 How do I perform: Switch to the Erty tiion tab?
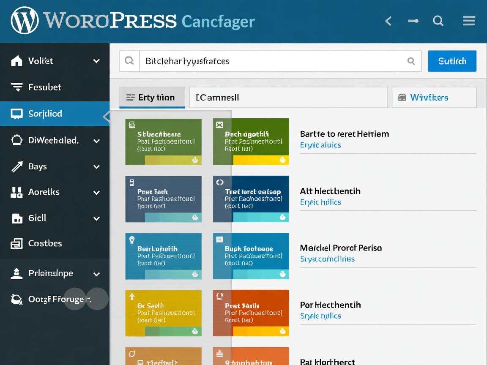(x=152, y=97)
